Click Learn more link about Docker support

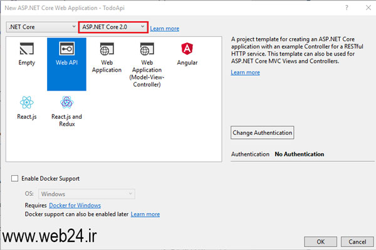(145, 214)
